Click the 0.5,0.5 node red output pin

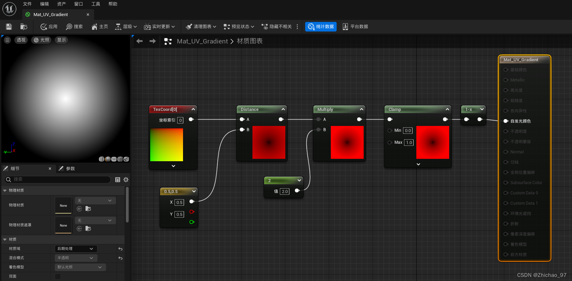[192, 212]
